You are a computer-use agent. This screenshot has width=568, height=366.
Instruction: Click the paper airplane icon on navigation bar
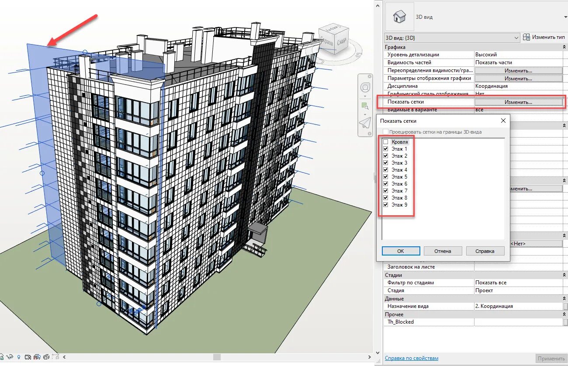(365, 123)
